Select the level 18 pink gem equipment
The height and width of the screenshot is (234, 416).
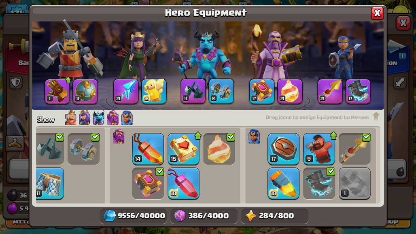[184, 183]
